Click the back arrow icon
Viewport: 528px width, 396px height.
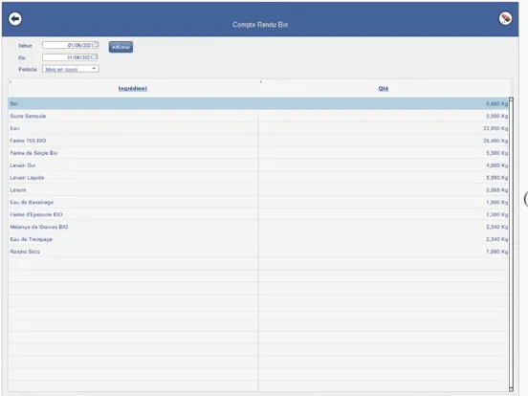pos(14,19)
